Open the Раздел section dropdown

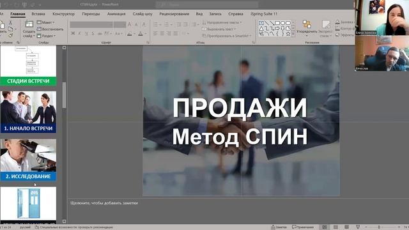46,36
